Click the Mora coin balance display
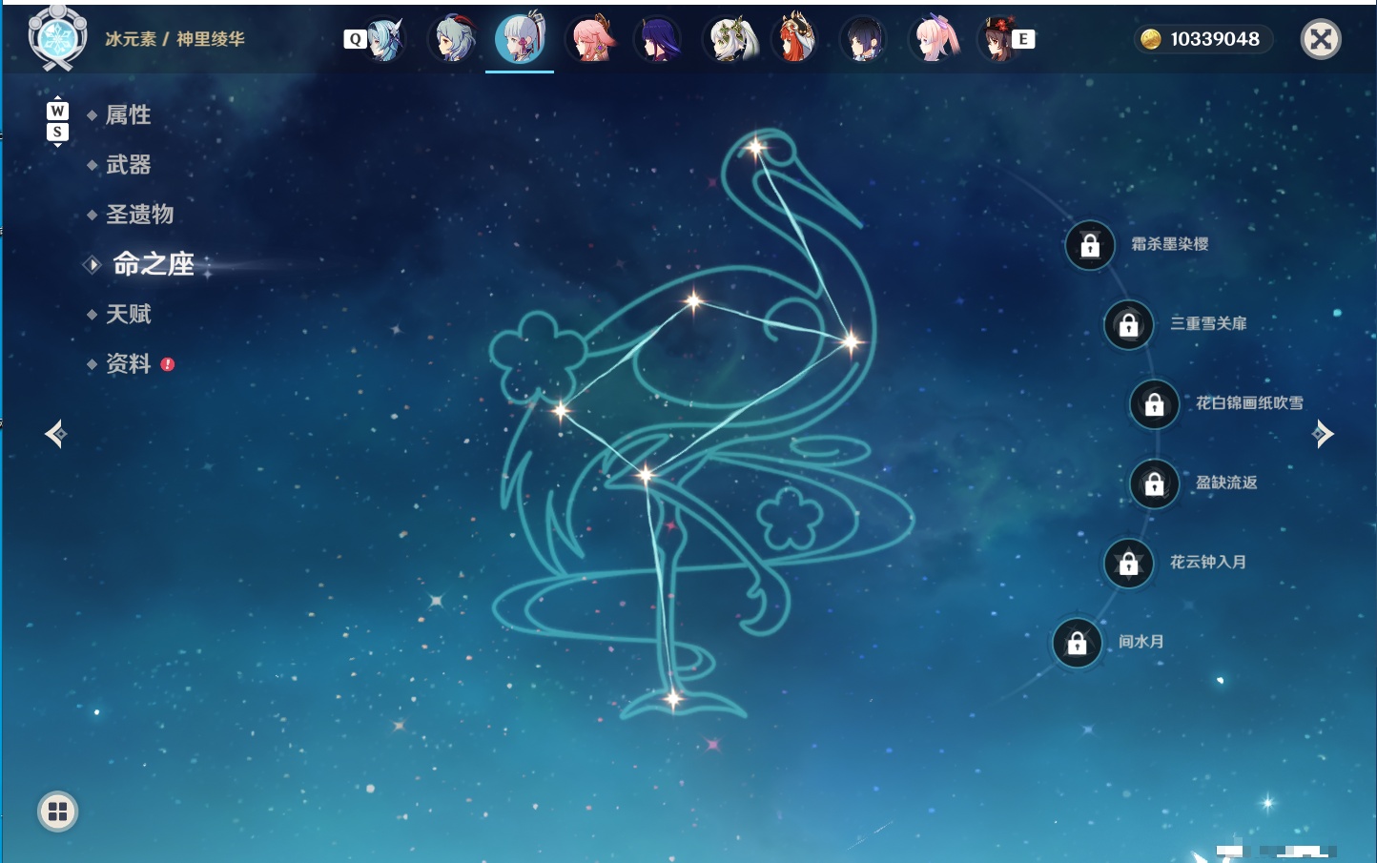This screenshot has height=863, width=1377. click(x=1202, y=39)
